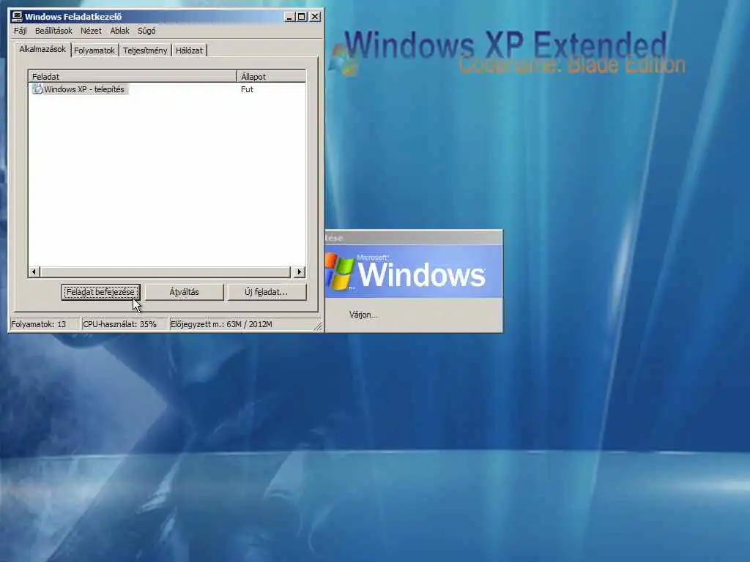Click the Várjon... text in setup dialog
750x562 pixels.
pos(363,315)
